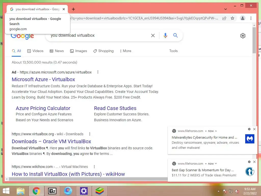
Task: Open a new Chrome tab
Action: (x=73, y=9)
